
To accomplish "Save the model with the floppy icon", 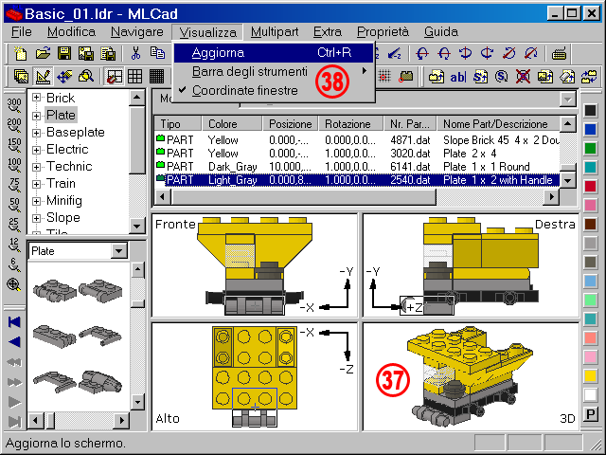I will (x=64, y=53).
